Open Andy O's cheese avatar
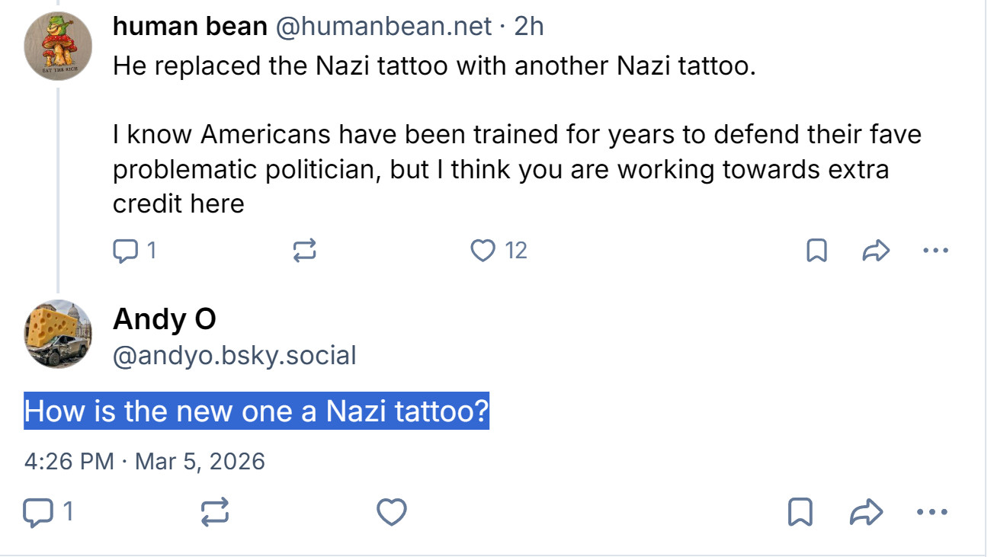994x557 pixels. pos(59,334)
